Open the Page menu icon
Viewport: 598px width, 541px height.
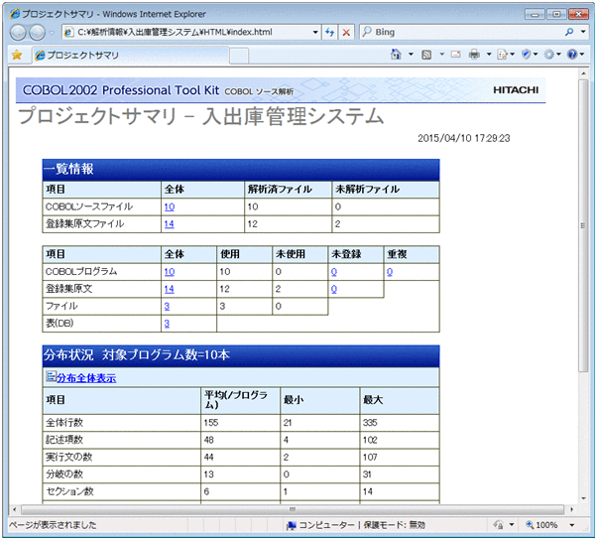tap(502, 55)
